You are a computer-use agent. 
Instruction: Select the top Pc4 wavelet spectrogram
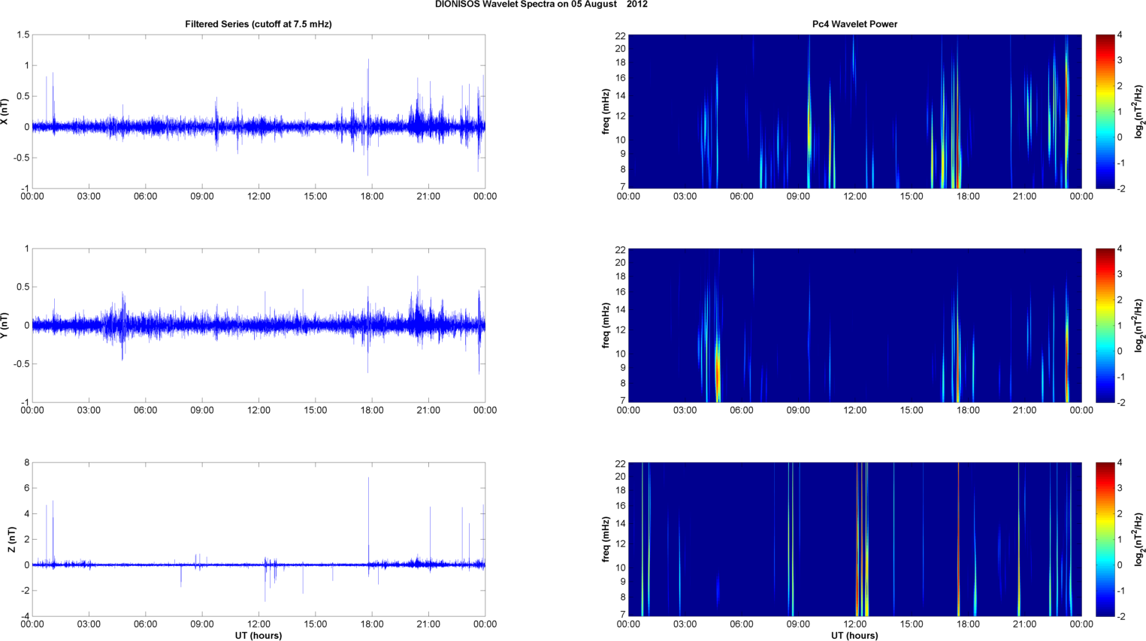point(854,111)
